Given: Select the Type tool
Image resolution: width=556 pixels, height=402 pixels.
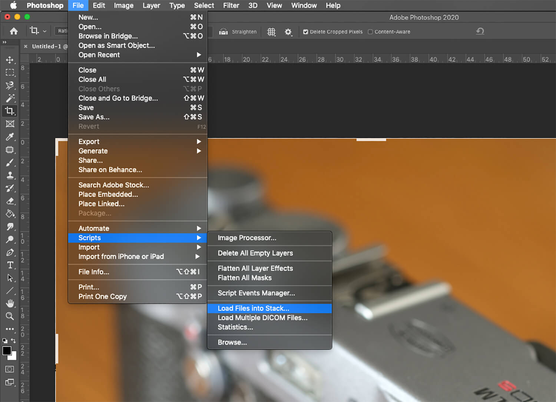Looking at the screenshot, I should 10,265.
